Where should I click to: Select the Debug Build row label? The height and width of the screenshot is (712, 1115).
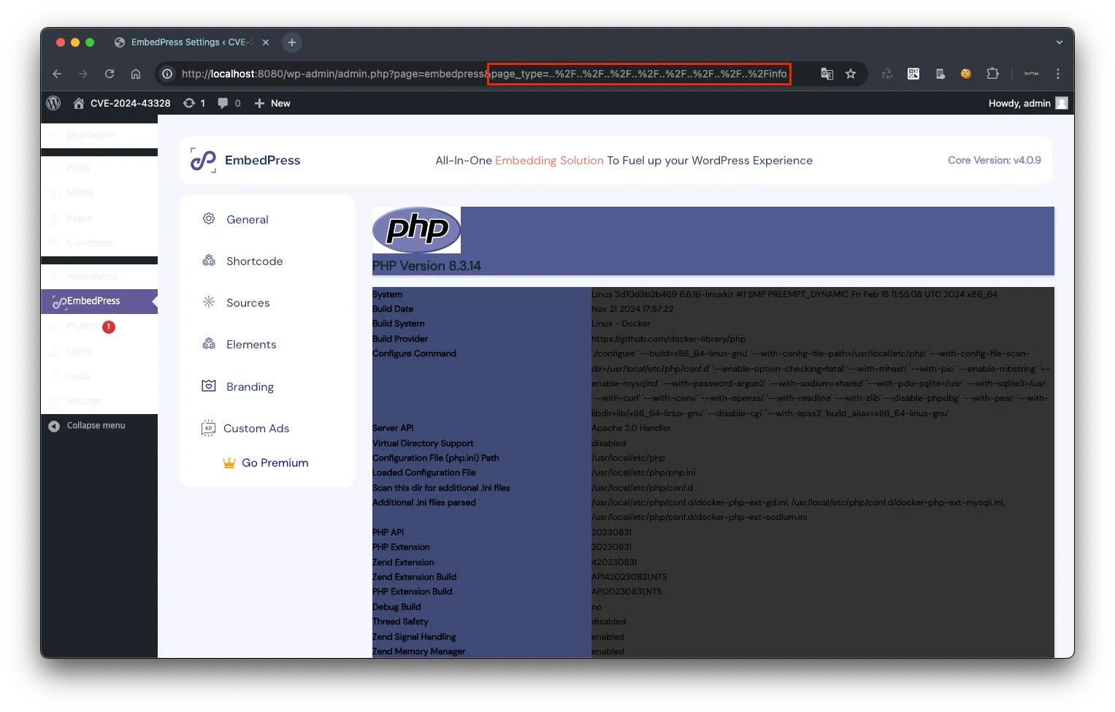coord(396,608)
